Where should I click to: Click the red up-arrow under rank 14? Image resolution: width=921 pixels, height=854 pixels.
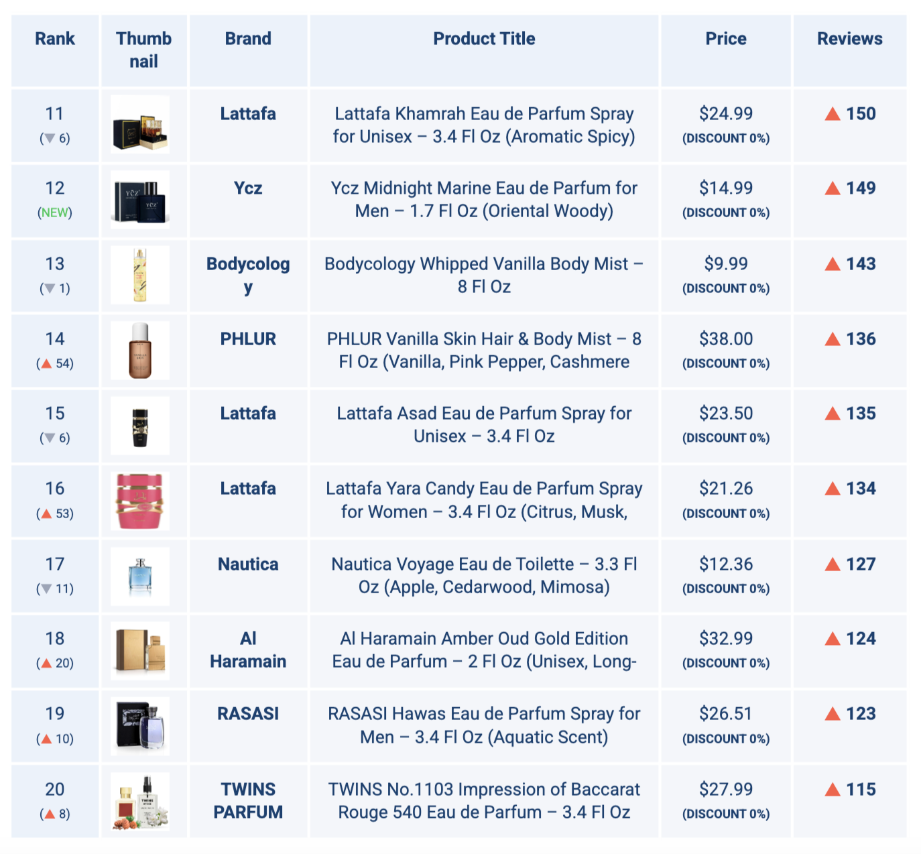pos(46,364)
